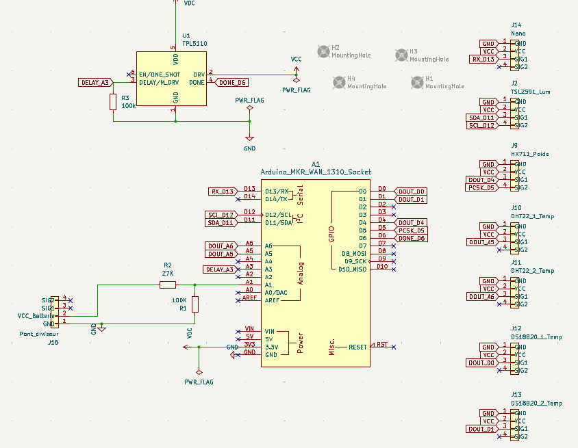Click the no-connect X on D14/TX pin
Screen dimensions: 578x448
coord(238,199)
